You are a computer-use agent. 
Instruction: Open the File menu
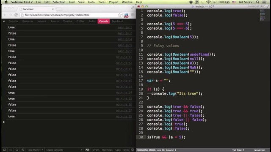[39, 2]
